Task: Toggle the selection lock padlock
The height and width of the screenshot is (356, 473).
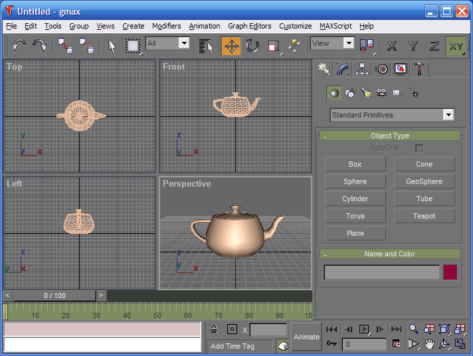Action: 213,329
